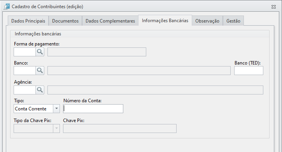Switch to the Dados Principais tab
282x152 pixels.
coord(28,21)
